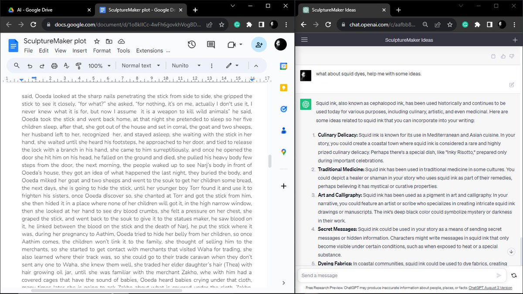The image size is (523, 294).
Task: Open the Nunito font dropdown
Action: [x=186, y=66]
